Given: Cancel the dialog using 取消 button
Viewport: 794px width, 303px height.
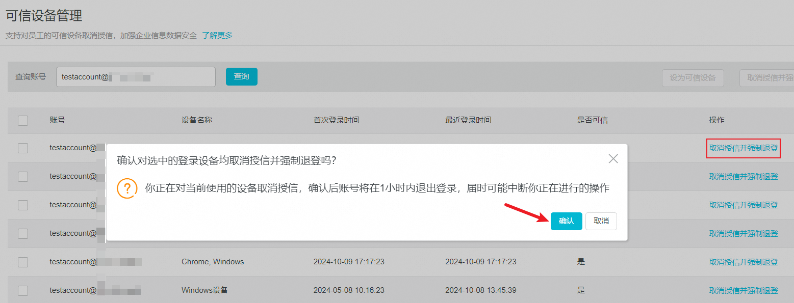Looking at the screenshot, I should click(601, 221).
